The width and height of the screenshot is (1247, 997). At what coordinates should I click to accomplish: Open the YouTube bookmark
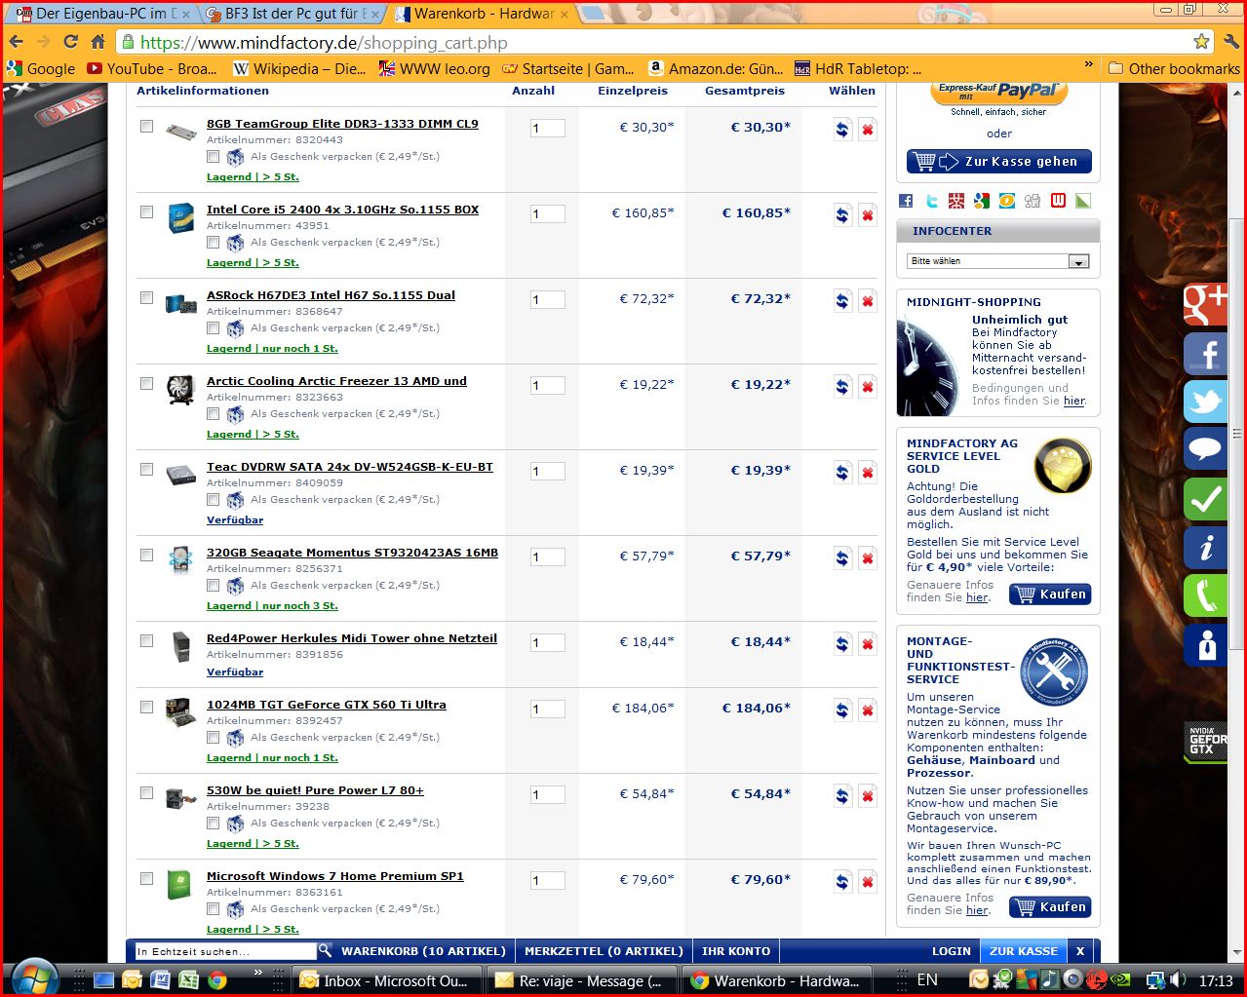(x=152, y=68)
